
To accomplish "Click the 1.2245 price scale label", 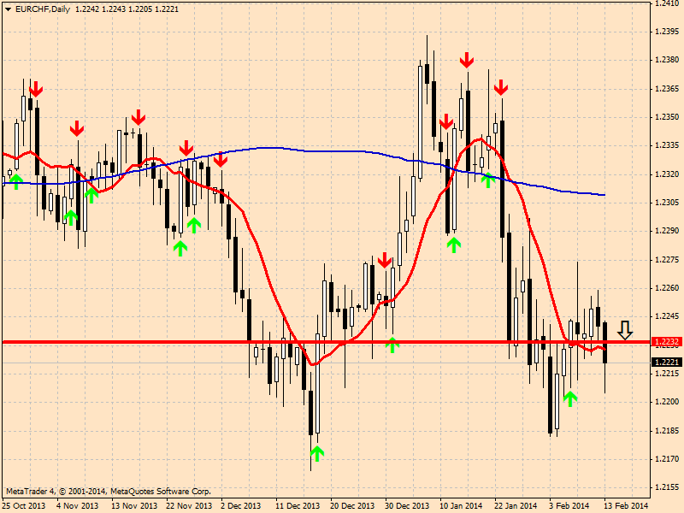I will [x=667, y=316].
